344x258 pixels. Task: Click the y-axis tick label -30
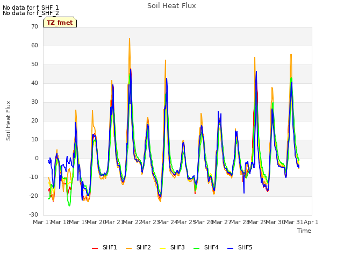point(33,215)
